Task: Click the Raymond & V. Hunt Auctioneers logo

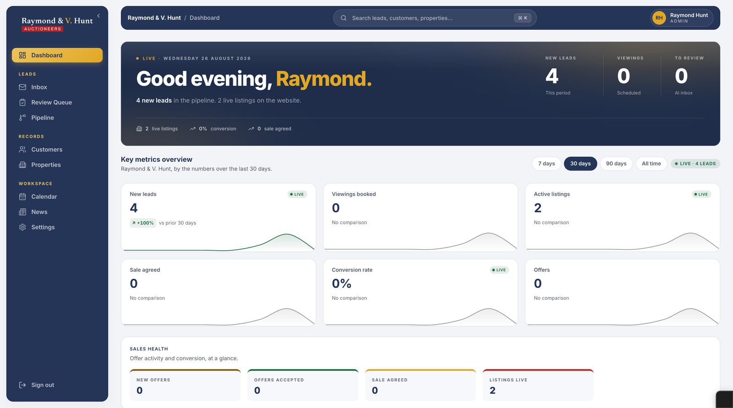Action: [x=57, y=24]
